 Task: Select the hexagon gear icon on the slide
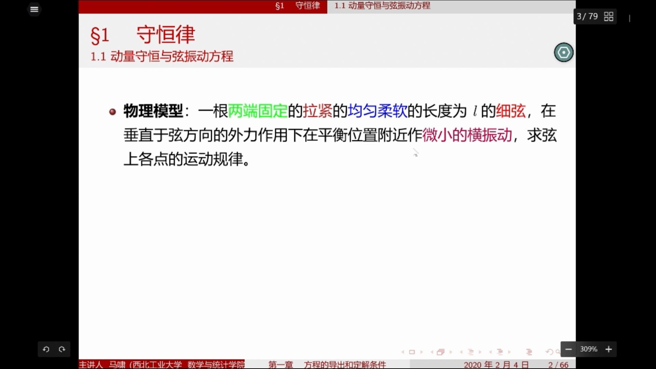coord(563,52)
